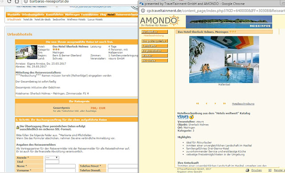Open Landkarte in AMONDO sidebar
Screen dimensions: 285x173
coord(155,46)
